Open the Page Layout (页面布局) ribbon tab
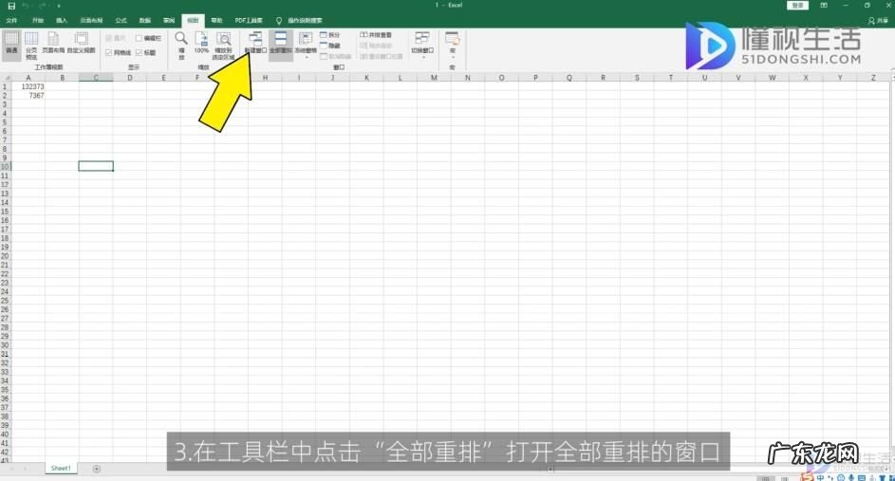Screen dimensions: 895x481 [91, 21]
